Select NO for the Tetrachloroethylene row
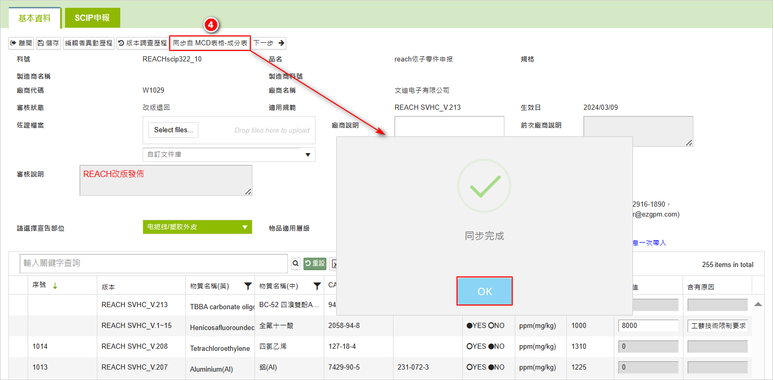Image resolution: width=773 pixels, height=380 pixels. click(490, 347)
